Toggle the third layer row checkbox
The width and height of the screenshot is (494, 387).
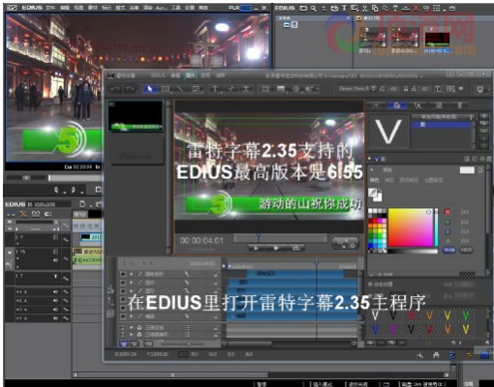[123, 291]
